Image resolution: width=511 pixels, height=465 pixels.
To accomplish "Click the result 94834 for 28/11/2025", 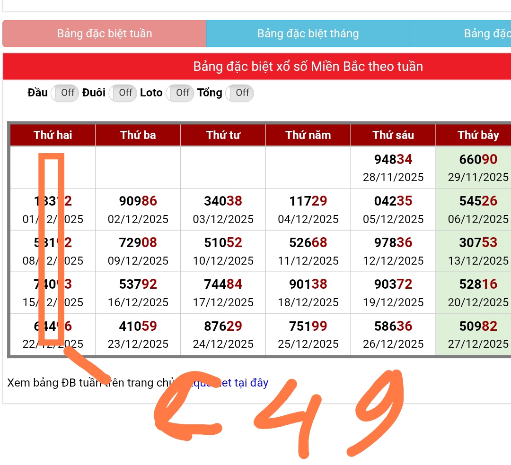I will click(x=393, y=160).
